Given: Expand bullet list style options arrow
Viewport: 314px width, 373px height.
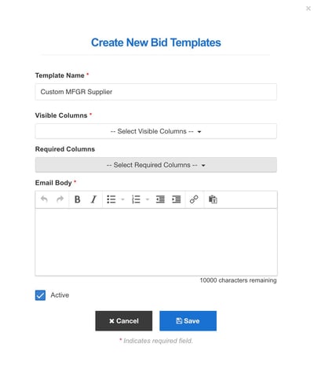Looking at the screenshot, I should tap(122, 199).
